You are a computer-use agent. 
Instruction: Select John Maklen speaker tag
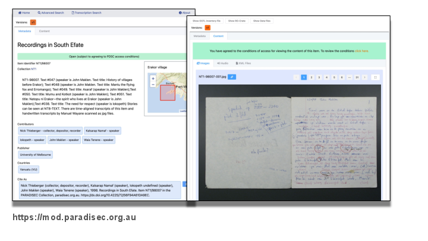(64, 140)
